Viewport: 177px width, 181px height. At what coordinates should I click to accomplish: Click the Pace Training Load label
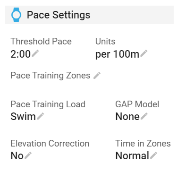(48, 104)
